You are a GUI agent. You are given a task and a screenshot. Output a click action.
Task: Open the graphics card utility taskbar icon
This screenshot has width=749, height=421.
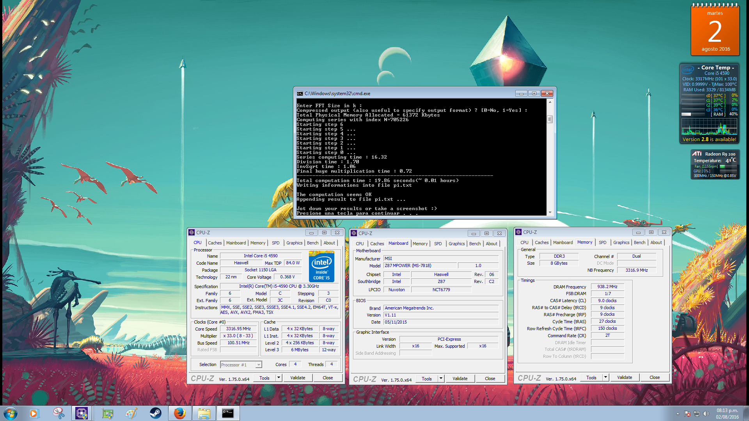click(x=107, y=413)
